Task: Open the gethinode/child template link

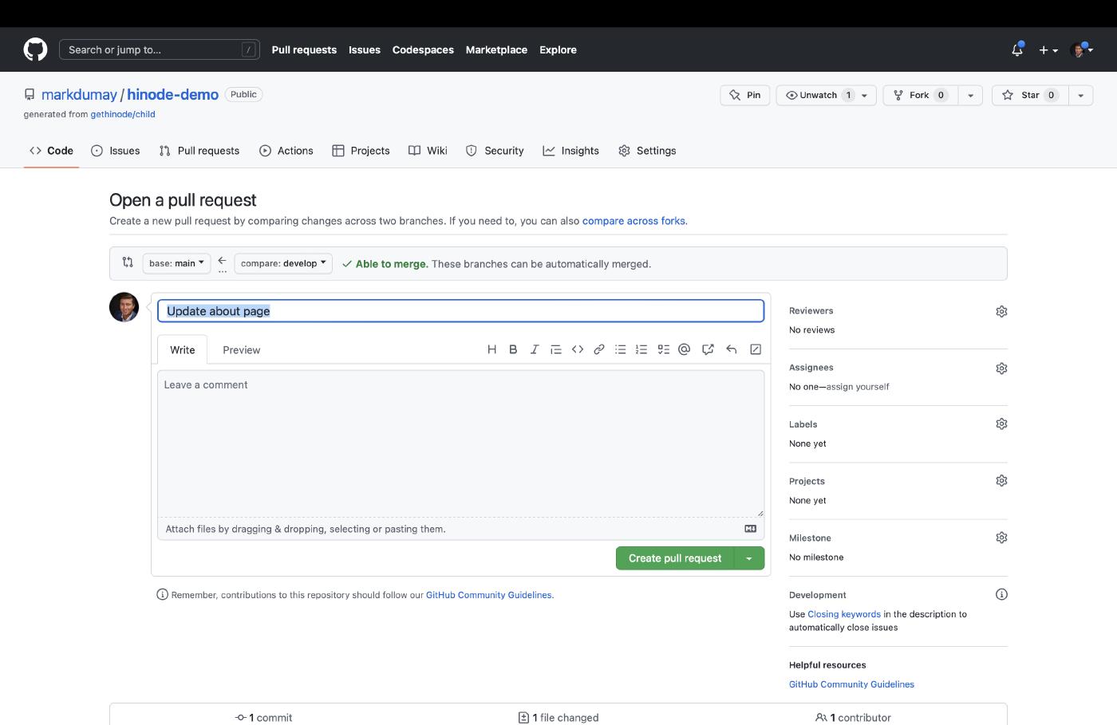Action: (123, 114)
